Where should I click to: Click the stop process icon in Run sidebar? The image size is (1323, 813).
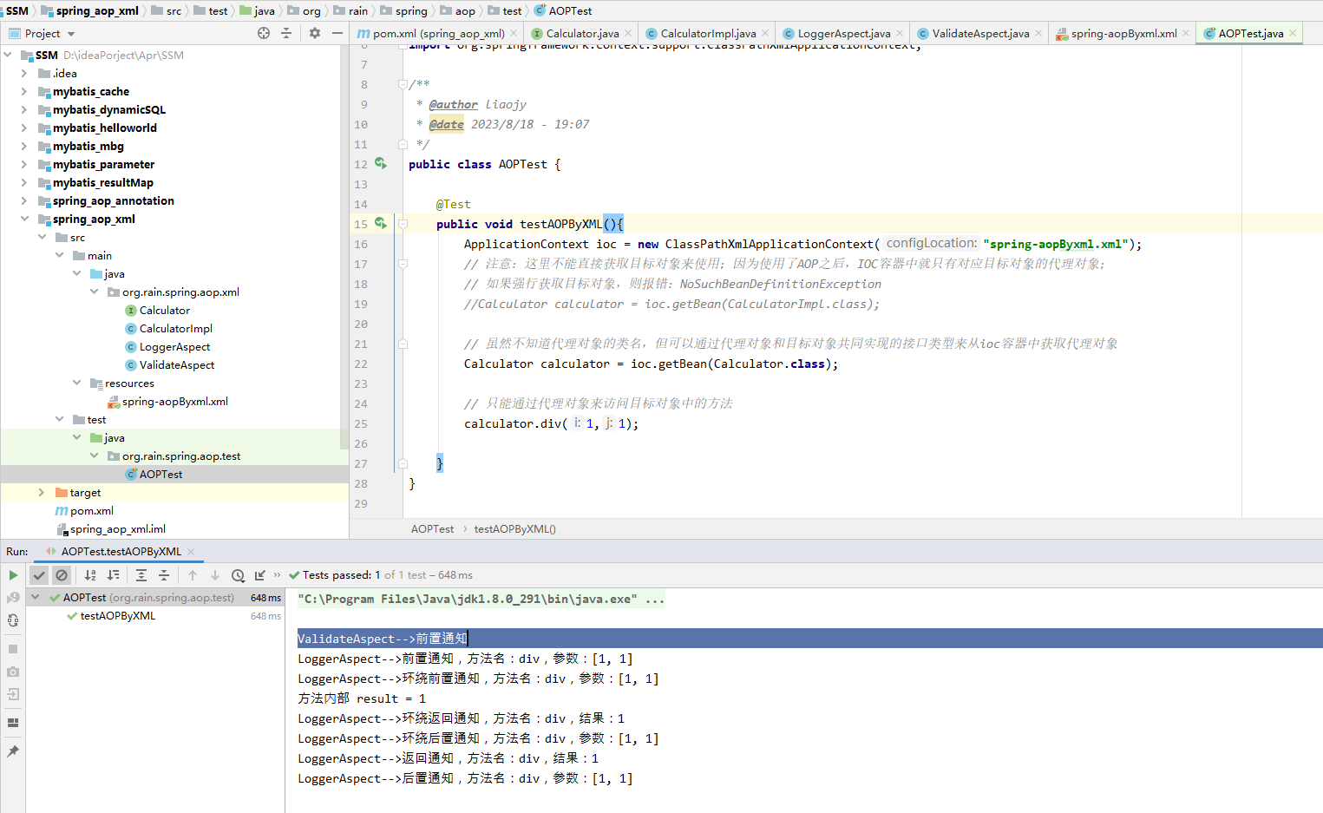click(x=13, y=649)
